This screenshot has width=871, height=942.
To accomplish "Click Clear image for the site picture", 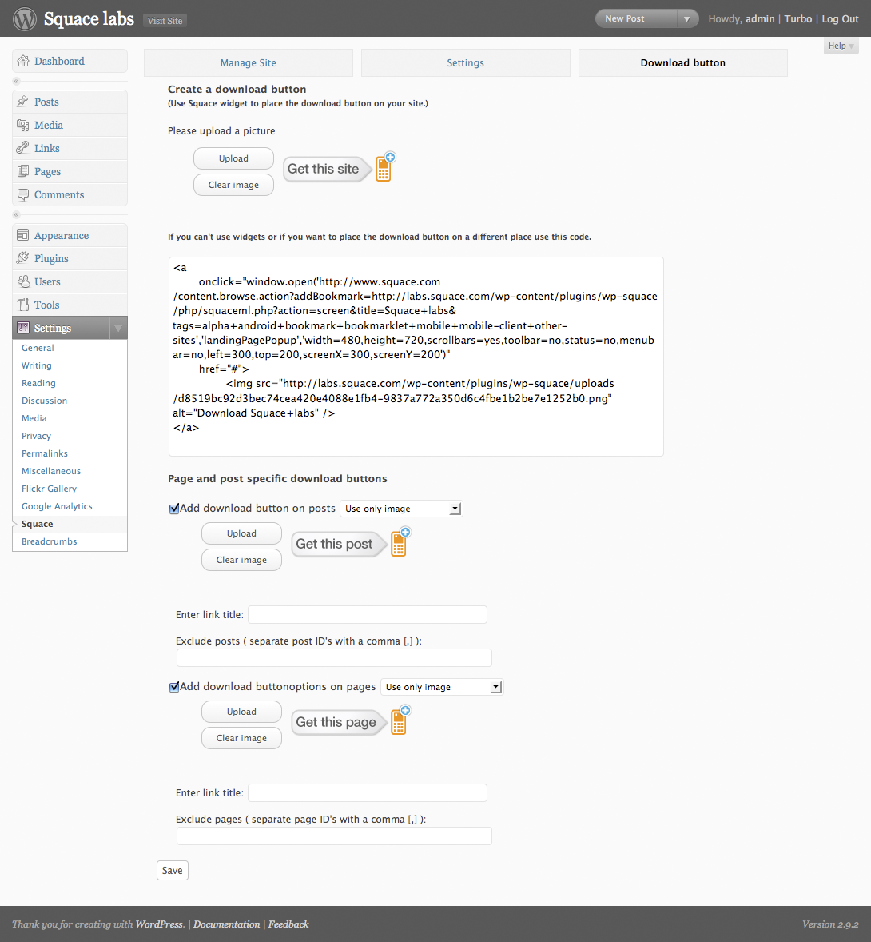I will [x=233, y=185].
